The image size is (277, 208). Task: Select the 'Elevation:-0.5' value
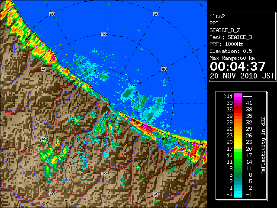point(231,51)
